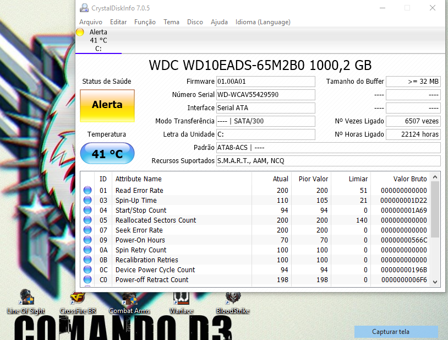Open the Disco menu
Viewport: 448px width, 340px height.
(x=195, y=22)
